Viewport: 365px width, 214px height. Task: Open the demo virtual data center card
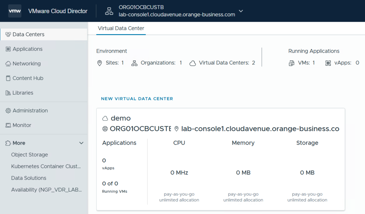pos(121,118)
